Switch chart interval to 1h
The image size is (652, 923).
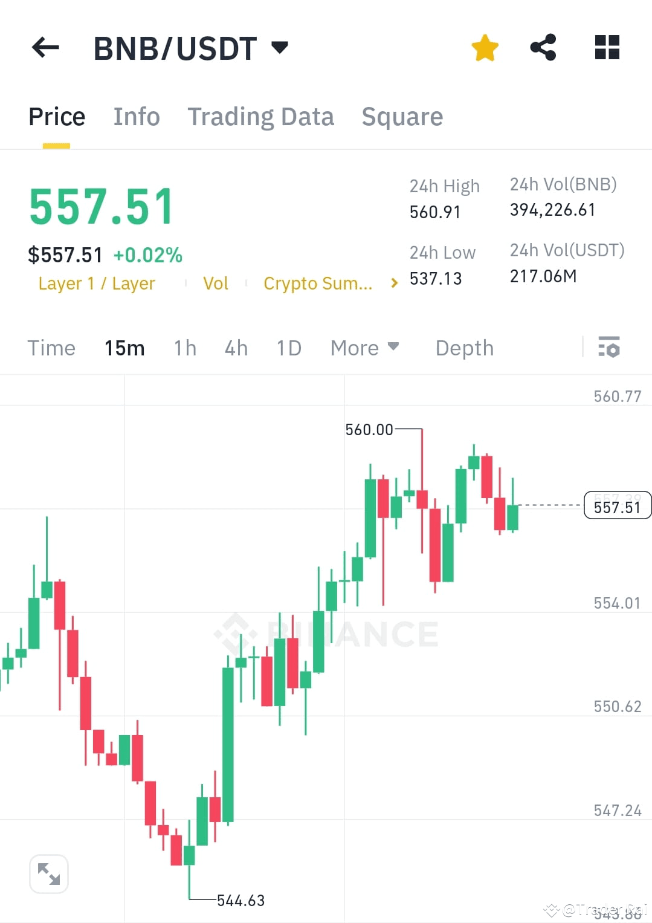[184, 348]
